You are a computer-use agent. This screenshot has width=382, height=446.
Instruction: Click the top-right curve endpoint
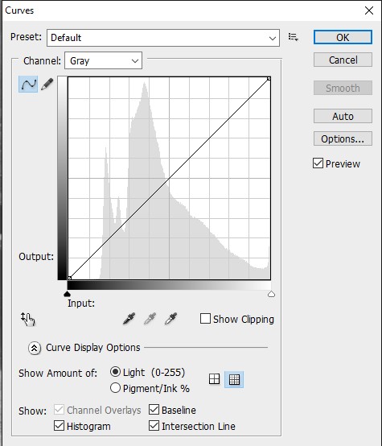click(x=269, y=79)
